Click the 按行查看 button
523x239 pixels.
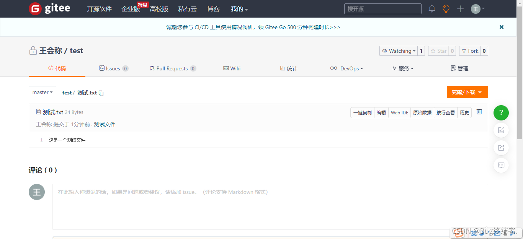tap(446, 112)
